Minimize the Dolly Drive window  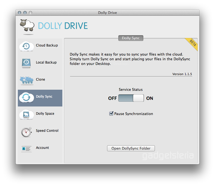tap(25, 13)
